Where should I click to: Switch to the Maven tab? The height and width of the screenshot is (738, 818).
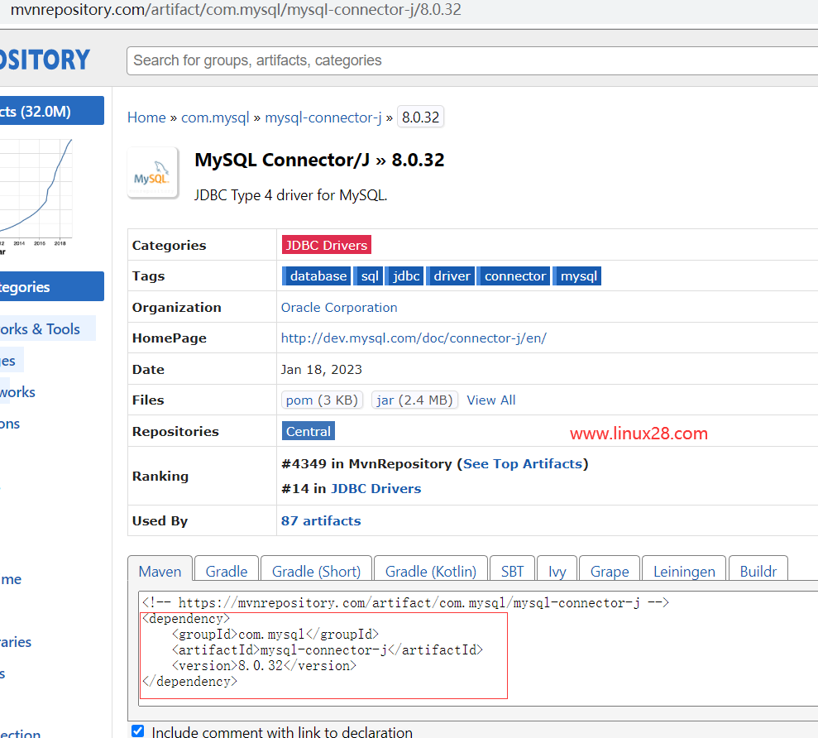pyautogui.click(x=160, y=572)
